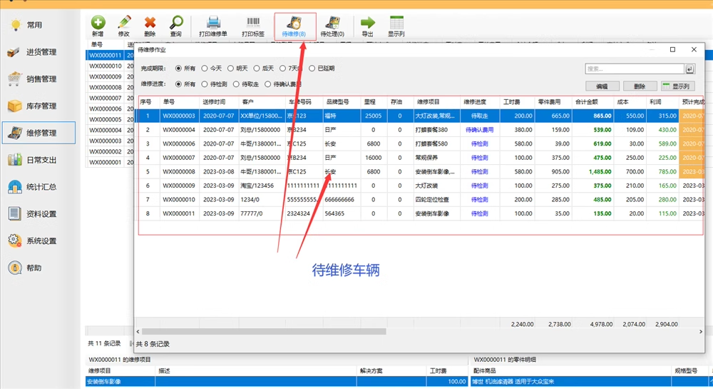This screenshot has height=389, width=713.
Task: Open the 待维修(8) pending repair list
Action: [294, 26]
